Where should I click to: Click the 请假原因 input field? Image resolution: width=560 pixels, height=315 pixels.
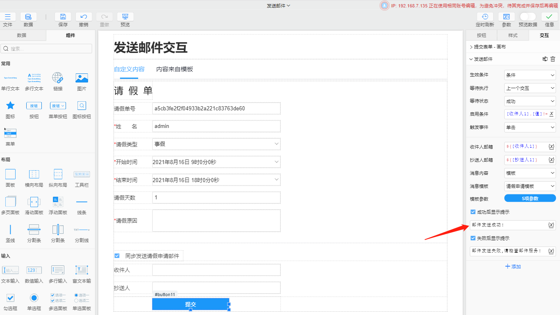(x=216, y=220)
